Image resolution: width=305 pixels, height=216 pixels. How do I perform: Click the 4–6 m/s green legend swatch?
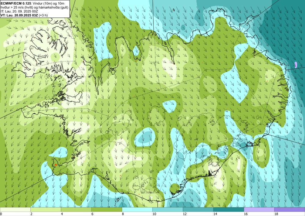pos(76,210)
